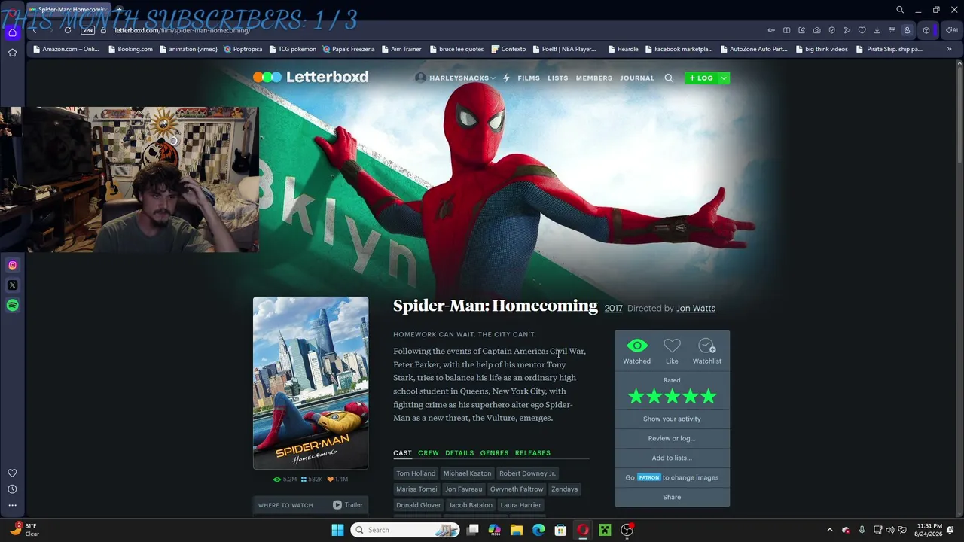Open the AI assistant button

click(x=952, y=30)
